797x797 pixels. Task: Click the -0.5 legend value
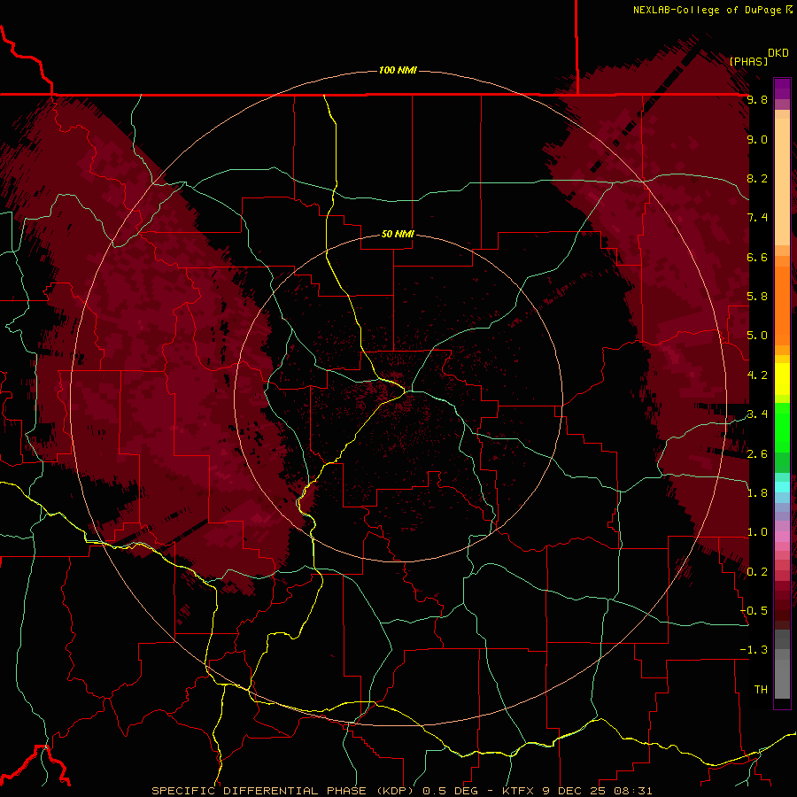[x=754, y=611]
